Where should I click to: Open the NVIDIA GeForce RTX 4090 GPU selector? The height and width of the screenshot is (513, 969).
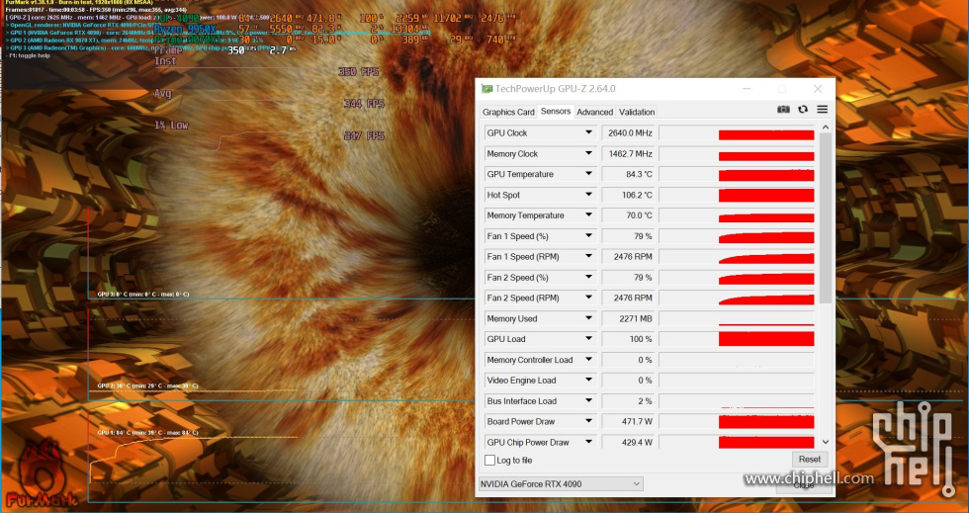point(561,484)
